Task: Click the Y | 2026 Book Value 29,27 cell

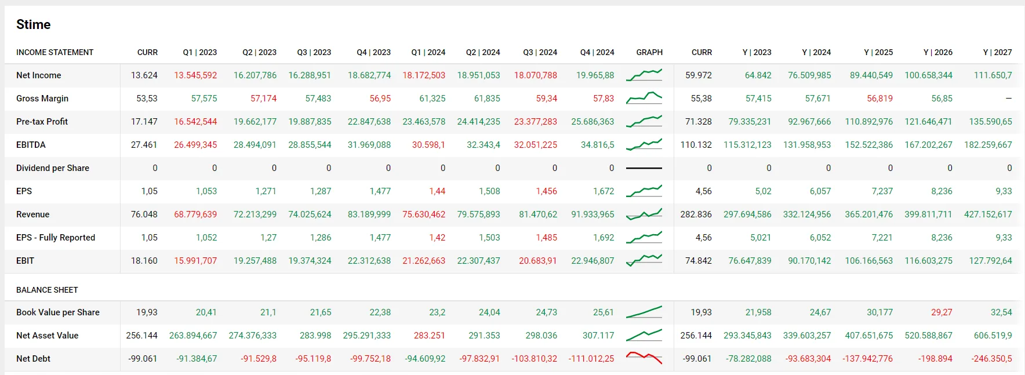Action: click(x=942, y=312)
